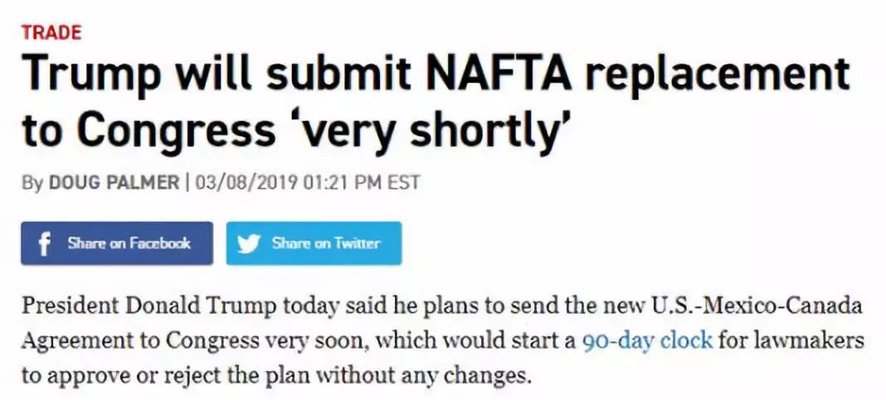Click the Twitter bird icon
Image resolution: width=886 pixels, height=400 pixels.
click(248, 243)
